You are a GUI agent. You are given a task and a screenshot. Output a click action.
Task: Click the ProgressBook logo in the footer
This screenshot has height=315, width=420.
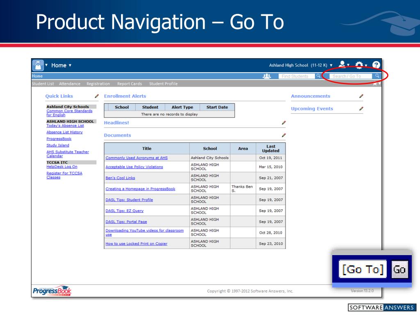point(52,291)
